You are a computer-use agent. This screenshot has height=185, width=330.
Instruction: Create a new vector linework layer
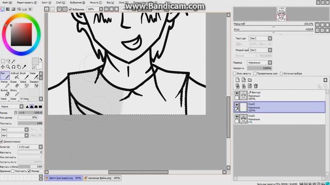click(x=243, y=80)
